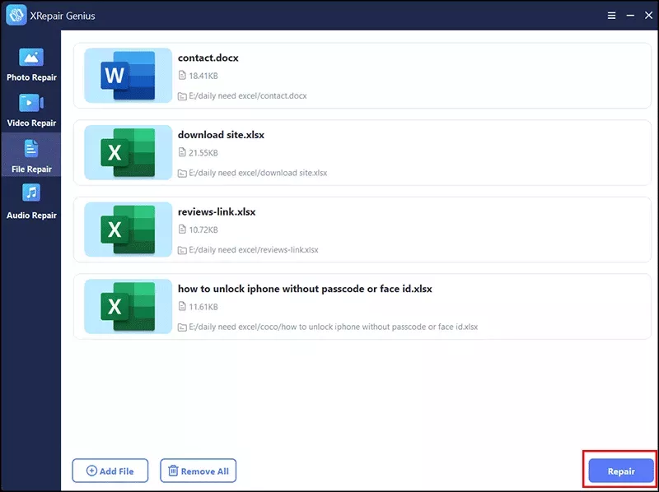Start repair with Repair button
This screenshot has height=492, width=659.
621,471
